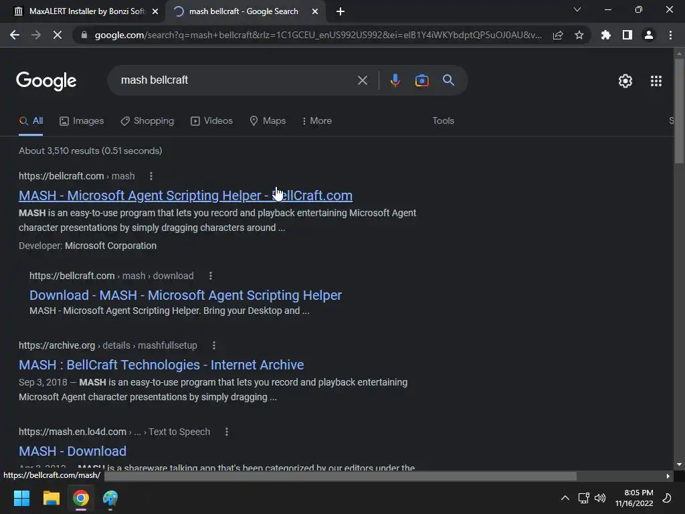
Task: Click the scroll down arrow of the page
Action: pos(679,464)
